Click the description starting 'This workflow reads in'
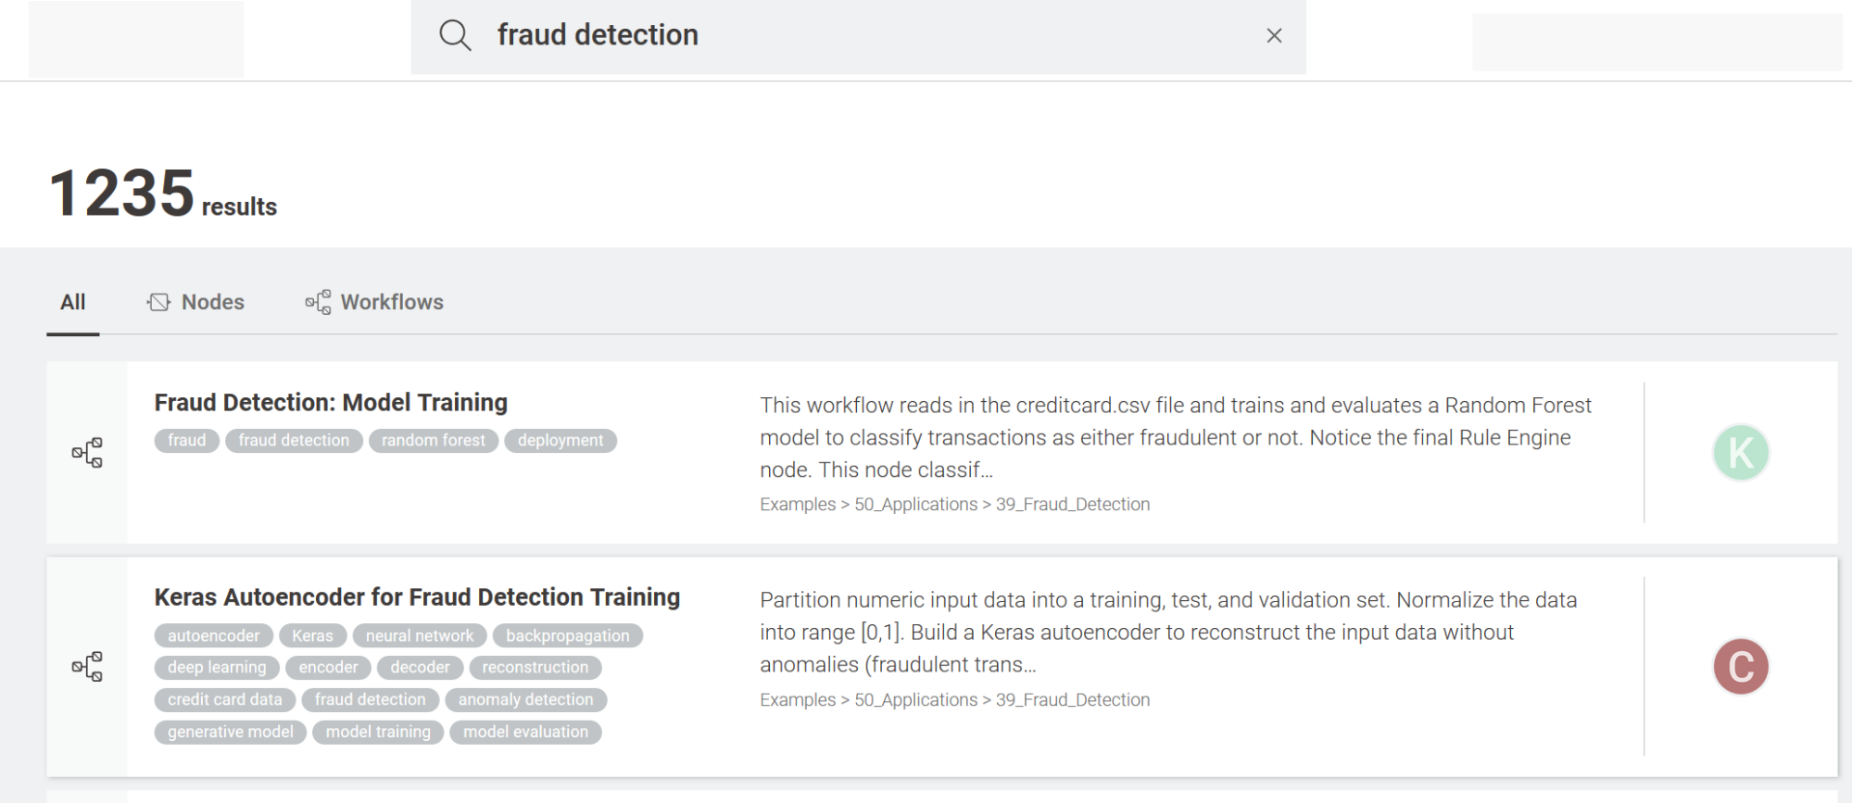Screen dimensions: 1852x803 point(1176,438)
